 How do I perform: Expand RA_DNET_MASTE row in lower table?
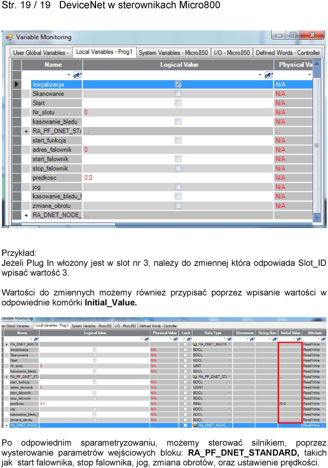(6, 344)
